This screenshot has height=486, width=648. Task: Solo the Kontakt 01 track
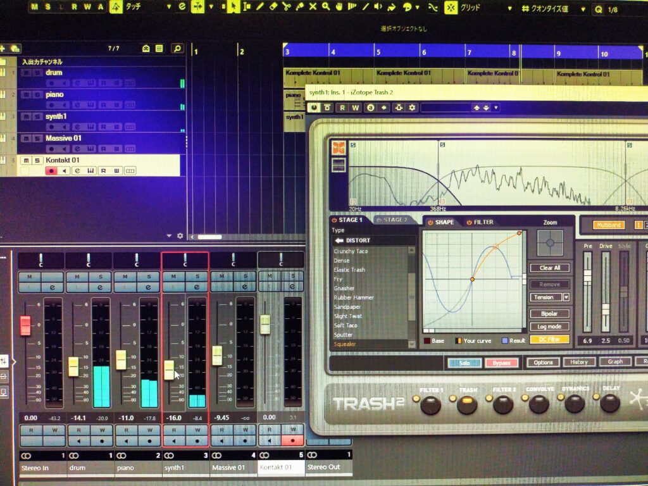tap(37, 160)
